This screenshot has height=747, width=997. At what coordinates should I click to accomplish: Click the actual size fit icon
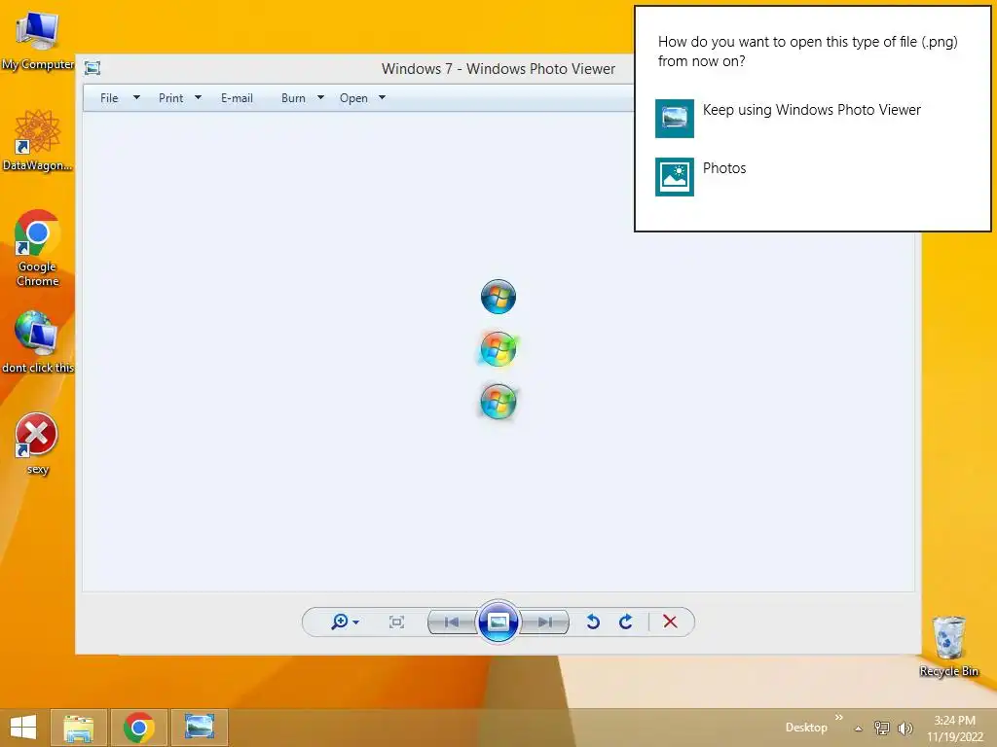tap(397, 622)
